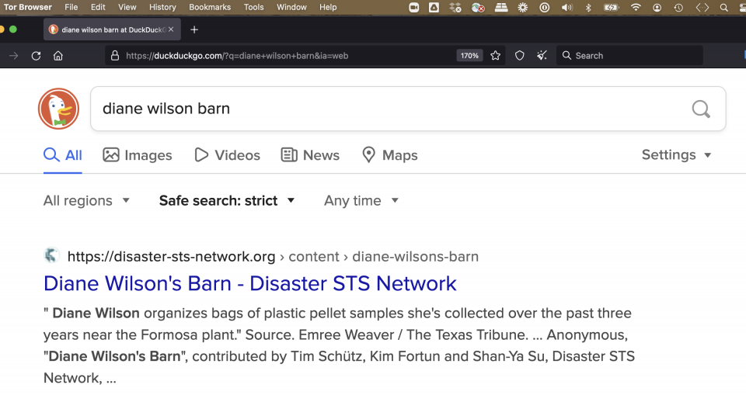Click the angle brackets menu bar icon

(702, 7)
